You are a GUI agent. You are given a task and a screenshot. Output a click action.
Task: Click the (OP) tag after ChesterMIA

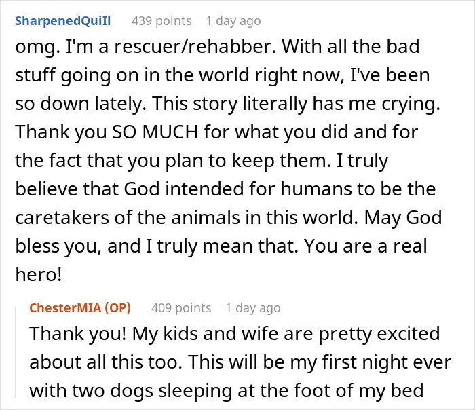[x=117, y=308]
